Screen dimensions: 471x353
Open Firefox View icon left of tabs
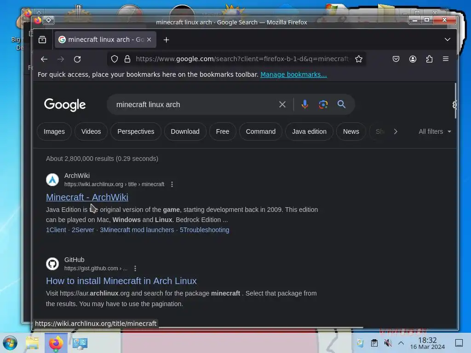tap(42, 40)
